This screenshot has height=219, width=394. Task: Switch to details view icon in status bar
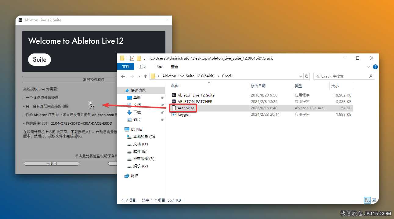click(367, 200)
